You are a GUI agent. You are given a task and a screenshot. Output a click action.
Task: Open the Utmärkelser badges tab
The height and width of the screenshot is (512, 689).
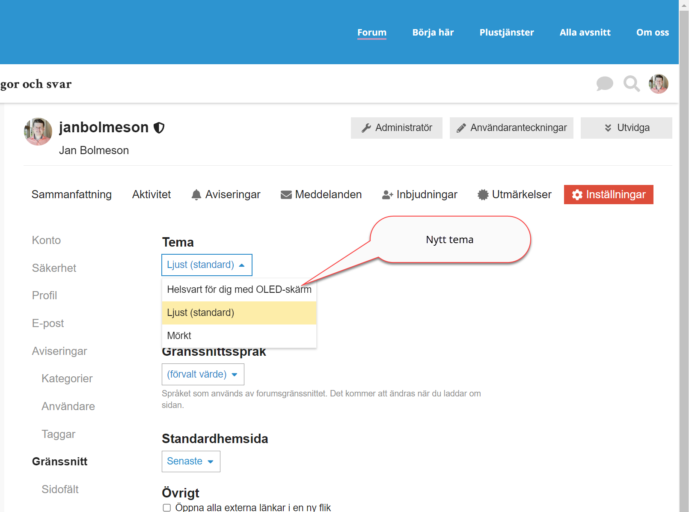[514, 194]
